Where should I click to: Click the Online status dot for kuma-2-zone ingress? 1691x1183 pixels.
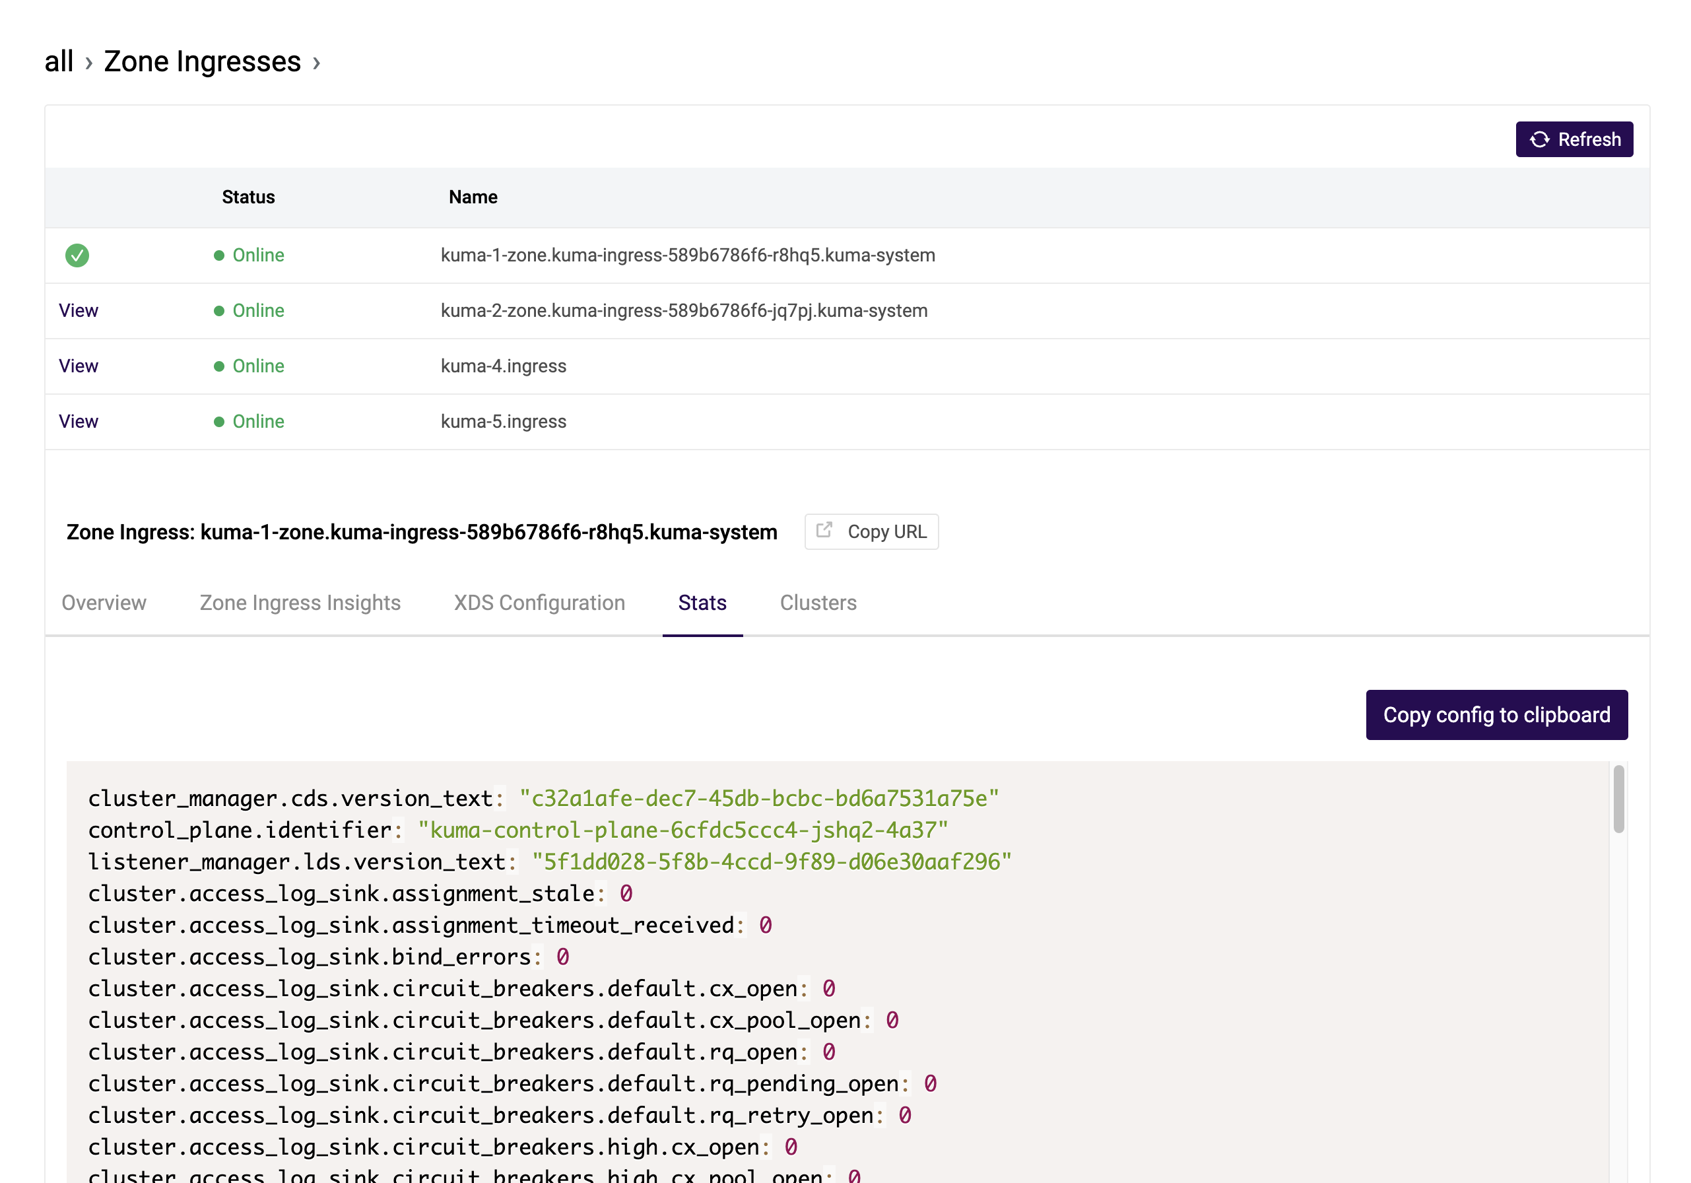218,310
